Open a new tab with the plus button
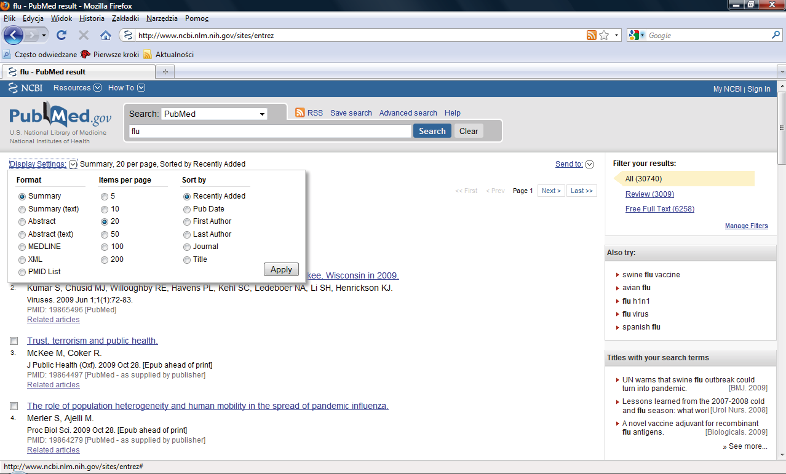Screen dimensions: 786x474 pos(165,72)
